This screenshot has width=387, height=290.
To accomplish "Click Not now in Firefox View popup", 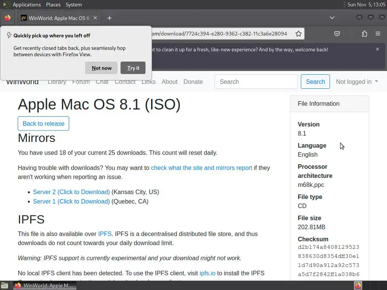I will (x=101, y=68).
